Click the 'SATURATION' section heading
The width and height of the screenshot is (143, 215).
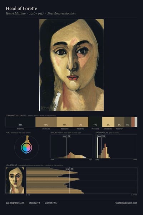(102, 133)
